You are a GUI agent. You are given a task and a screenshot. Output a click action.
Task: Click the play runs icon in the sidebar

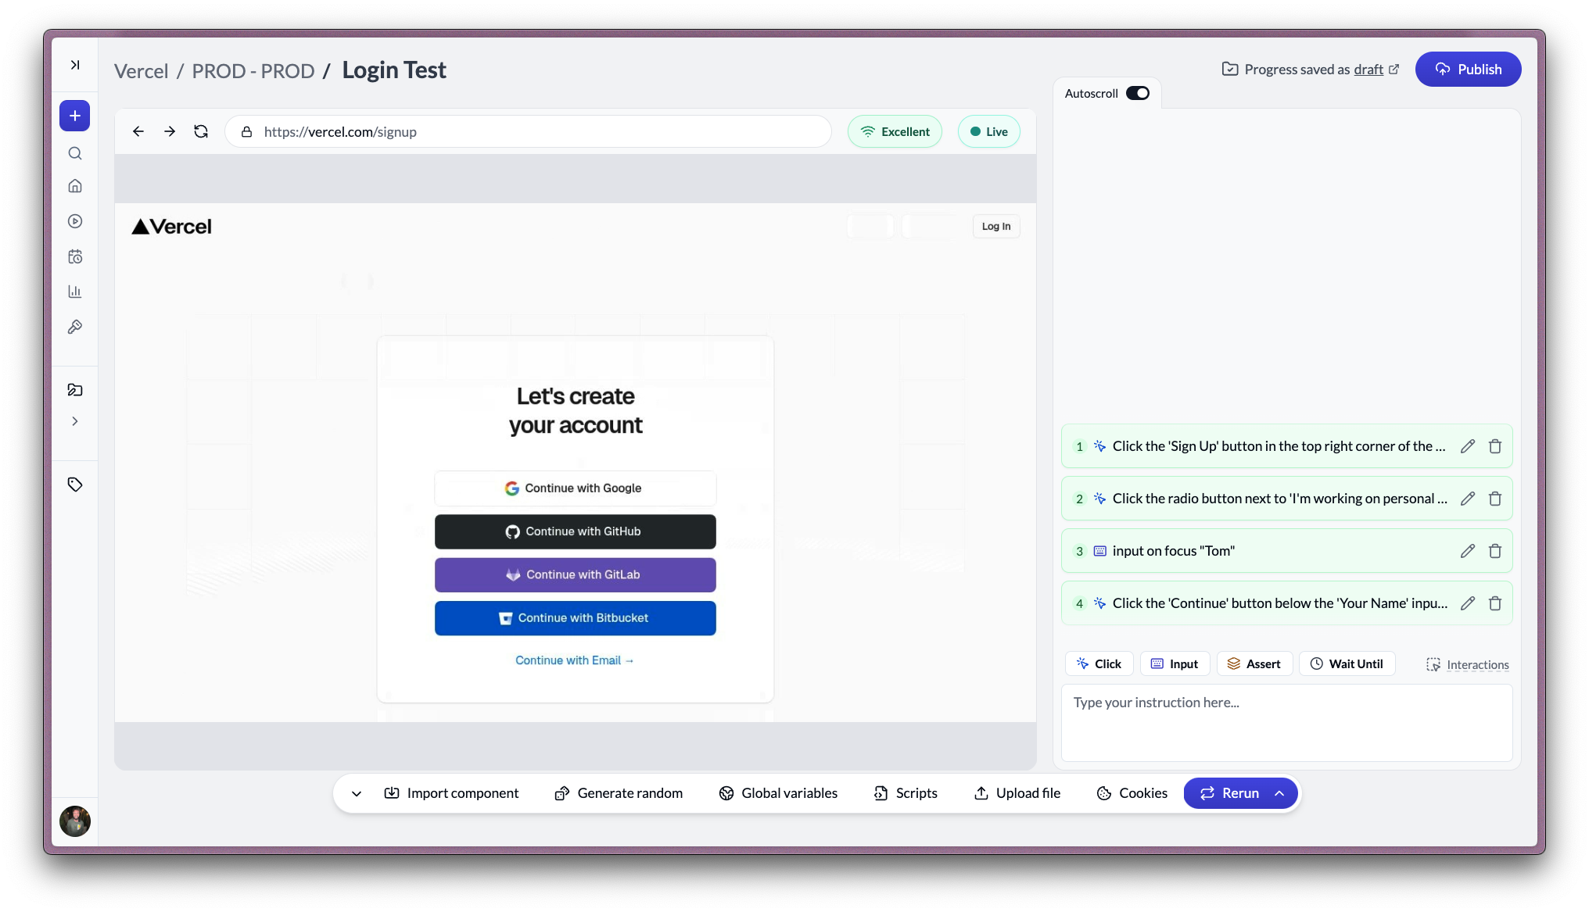(74, 221)
